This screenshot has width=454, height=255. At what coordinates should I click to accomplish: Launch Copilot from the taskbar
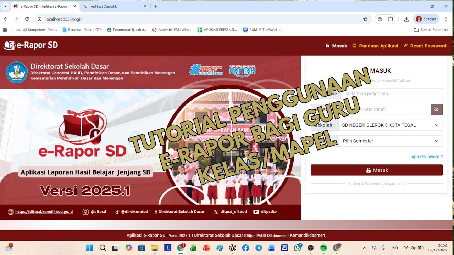coord(128,248)
